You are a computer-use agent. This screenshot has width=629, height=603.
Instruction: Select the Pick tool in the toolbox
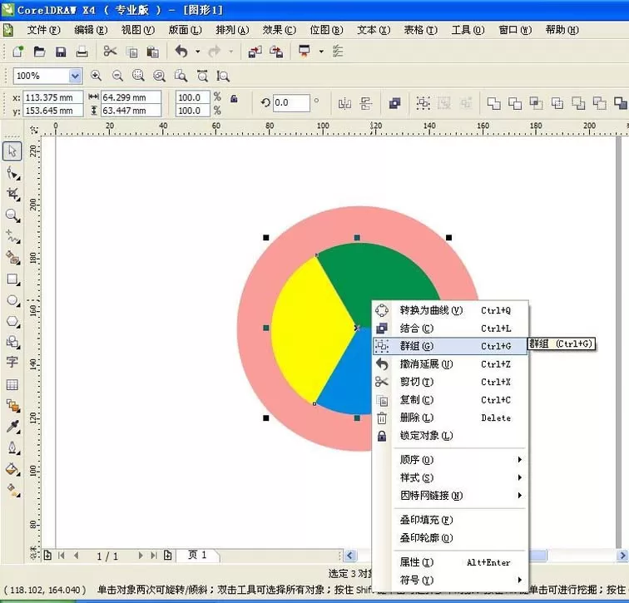click(x=12, y=151)
